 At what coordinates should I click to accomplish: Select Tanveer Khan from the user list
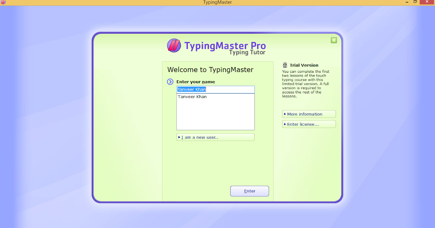[x=192, y=97]
